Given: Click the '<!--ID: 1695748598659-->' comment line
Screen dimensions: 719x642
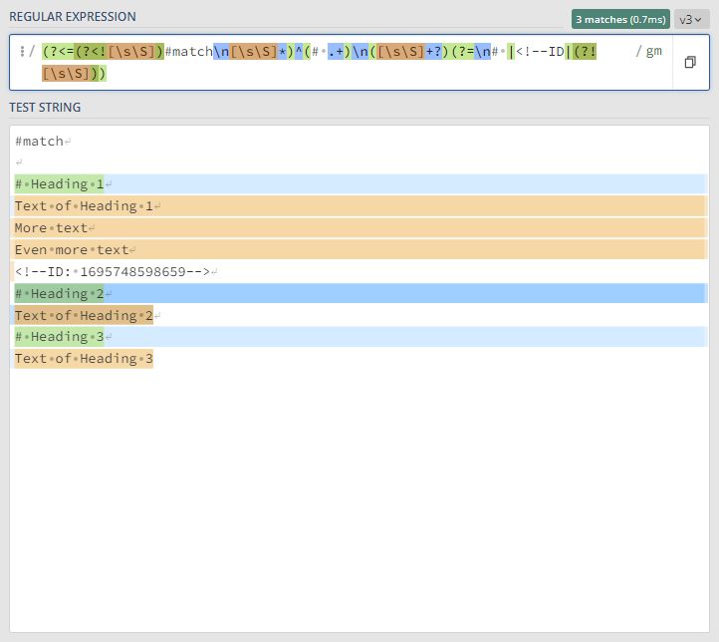Looking at the screenshot, I should coord(113,272).
